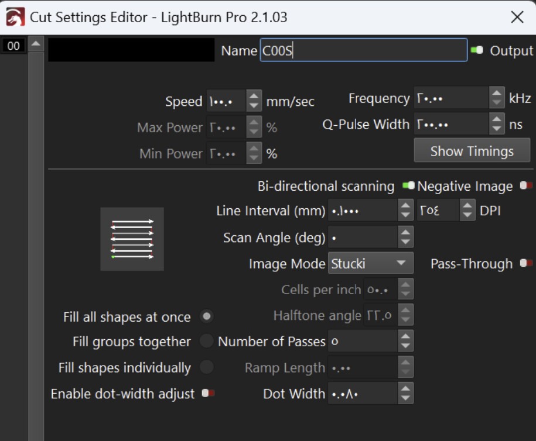Toggle Bi-directional scanning switch
The image size is (536, 441).
pos(408,185)
